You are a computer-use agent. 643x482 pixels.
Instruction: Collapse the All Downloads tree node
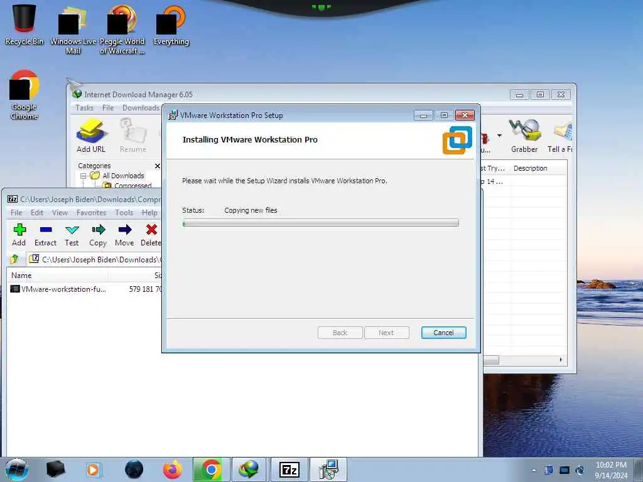click(x=84, y=176)
